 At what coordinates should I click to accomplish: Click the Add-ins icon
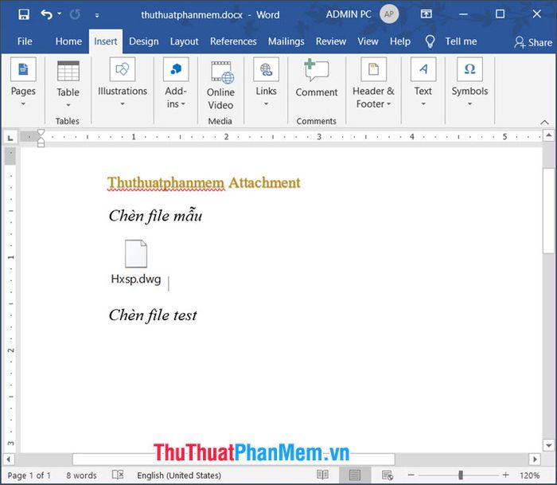(x=176, y=69)
